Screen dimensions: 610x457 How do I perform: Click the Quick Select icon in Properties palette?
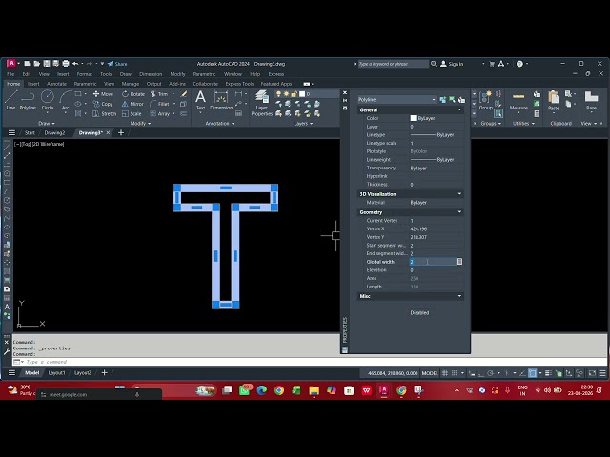(461, 100)
